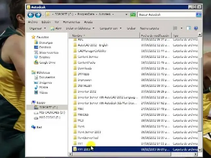
Task: Click the Buscar Autodesk search field
Action: pos(166,14)
